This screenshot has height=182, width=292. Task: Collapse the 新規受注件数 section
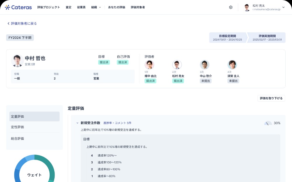(77, 123)
